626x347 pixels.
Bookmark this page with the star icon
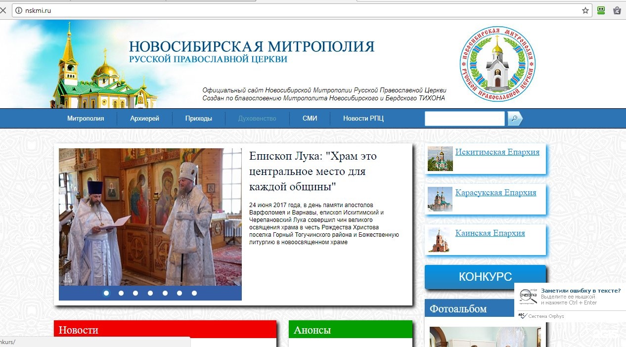585,10
